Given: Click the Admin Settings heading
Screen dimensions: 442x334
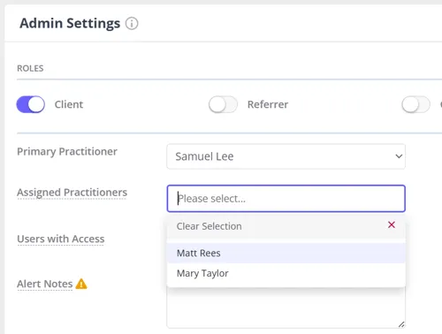Looking at the screenshot, I should tap(70, 23).
